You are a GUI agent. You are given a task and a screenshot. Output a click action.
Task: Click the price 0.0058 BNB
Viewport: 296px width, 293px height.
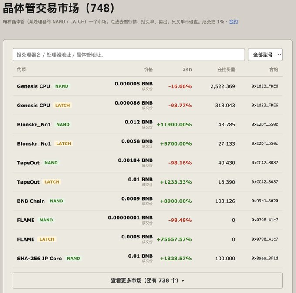[137, 141]
